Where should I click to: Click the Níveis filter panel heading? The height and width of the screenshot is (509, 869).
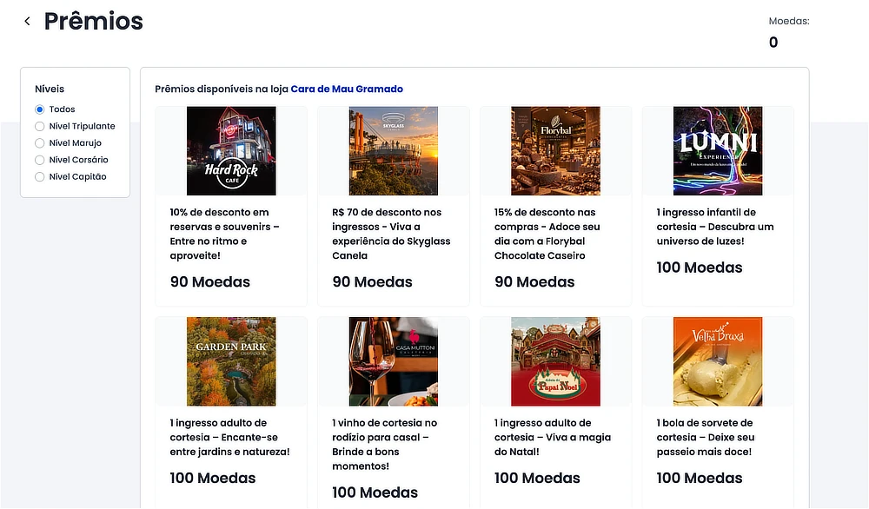pos(50,89)
